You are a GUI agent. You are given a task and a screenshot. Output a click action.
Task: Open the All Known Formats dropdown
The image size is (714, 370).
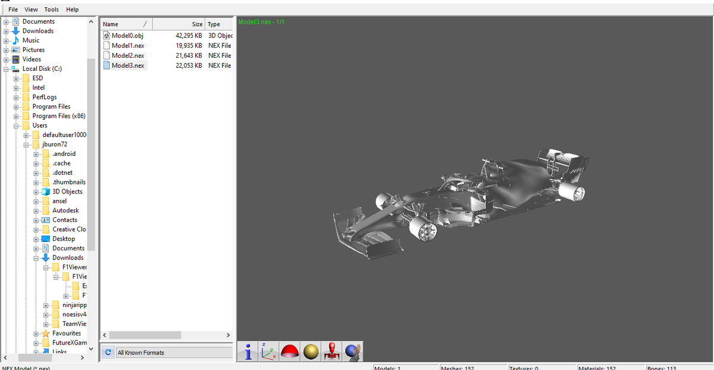point(174,352)
